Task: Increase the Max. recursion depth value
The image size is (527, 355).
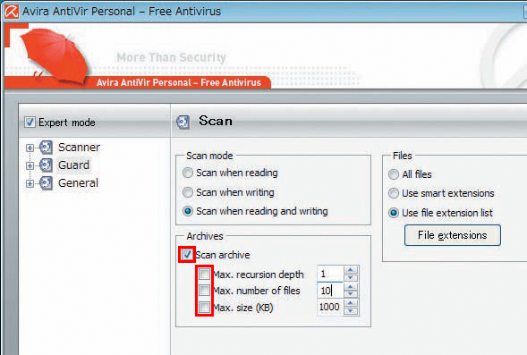Action: point(351,270)
